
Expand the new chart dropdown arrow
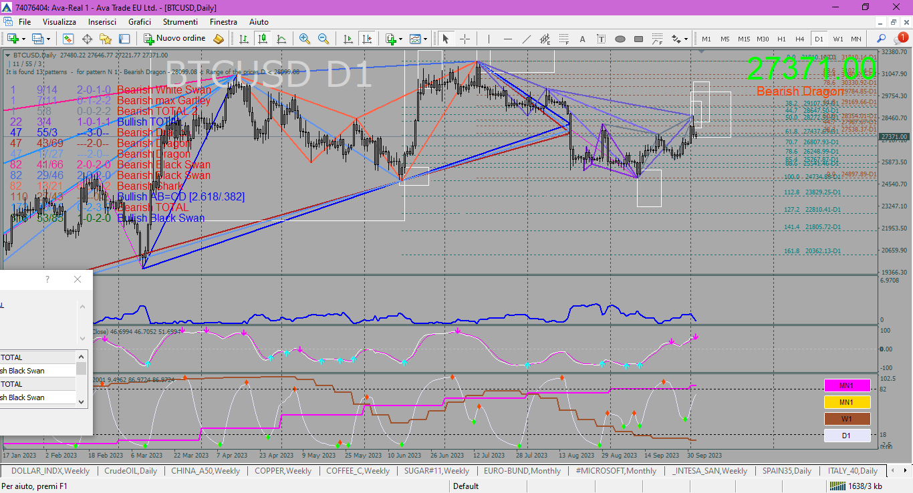23,39
